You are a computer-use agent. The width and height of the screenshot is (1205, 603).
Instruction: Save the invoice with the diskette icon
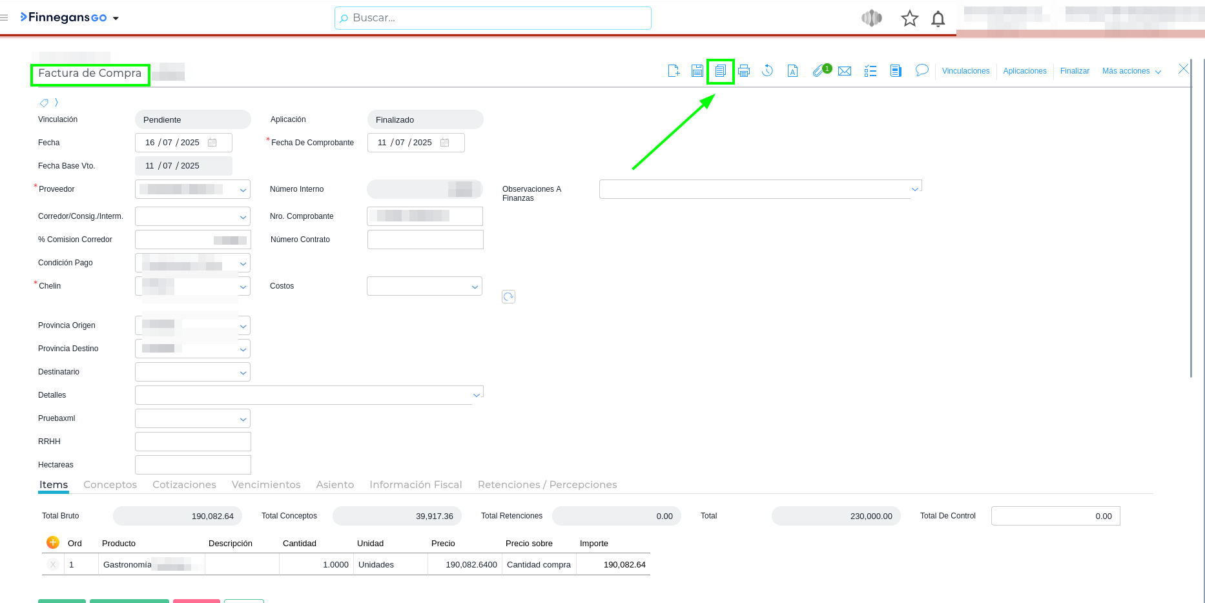click(x=697, y=71)
